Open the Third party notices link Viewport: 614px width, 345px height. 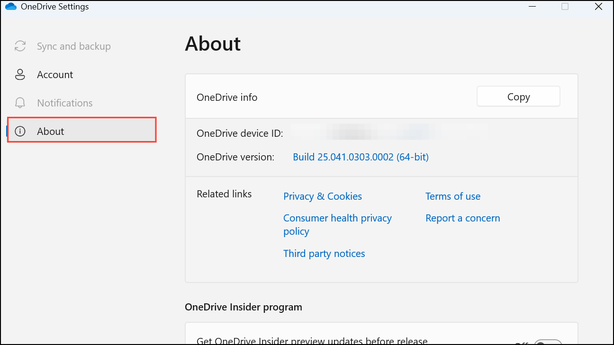[324, 254]
